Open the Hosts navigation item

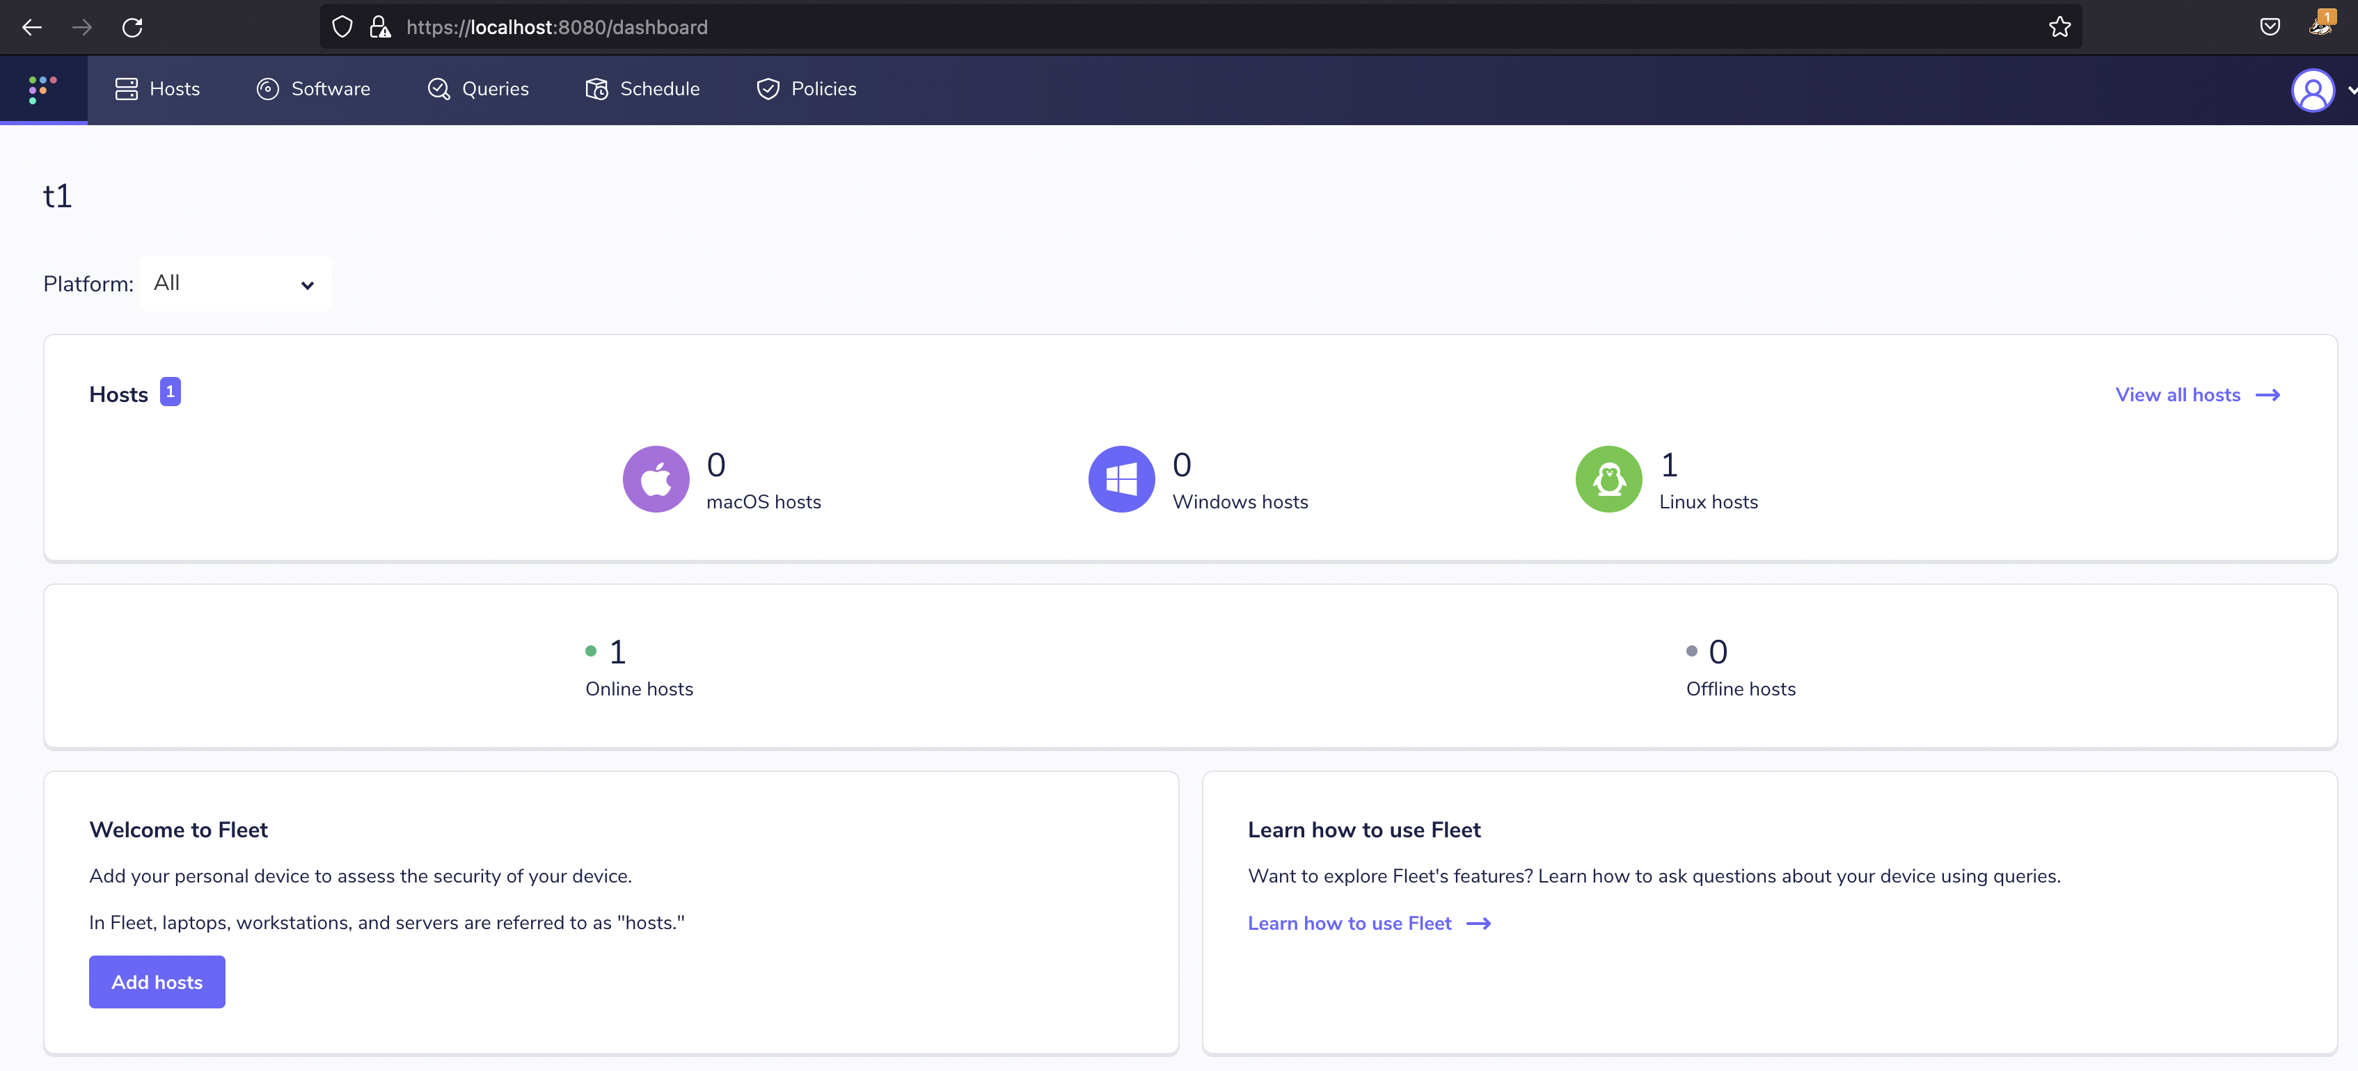(x=157, y=89)
